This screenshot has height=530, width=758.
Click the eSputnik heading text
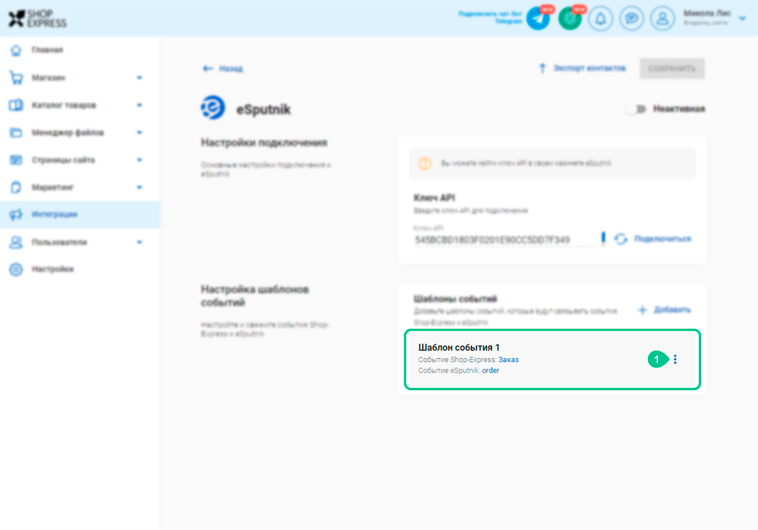[264, 110]
